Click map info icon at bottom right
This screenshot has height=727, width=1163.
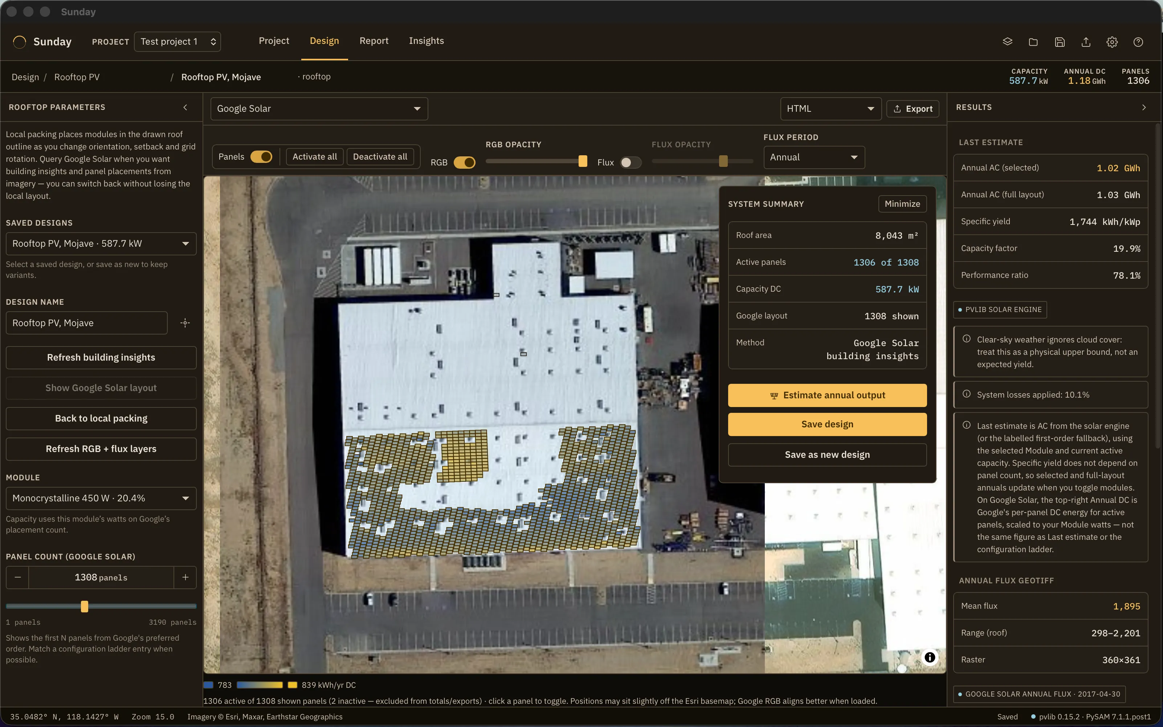tap(930, 657)
